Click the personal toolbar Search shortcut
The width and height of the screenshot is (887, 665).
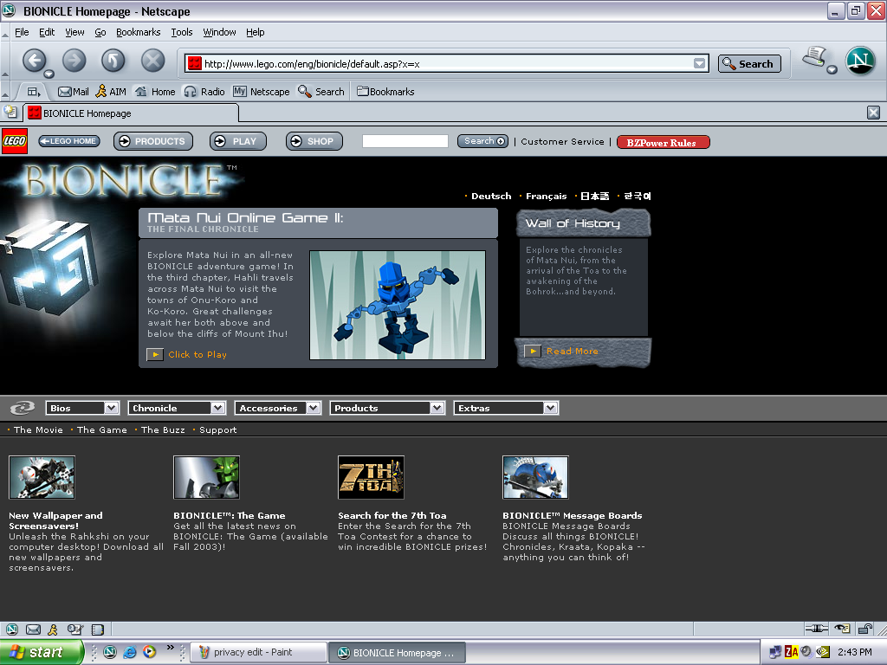321,92
